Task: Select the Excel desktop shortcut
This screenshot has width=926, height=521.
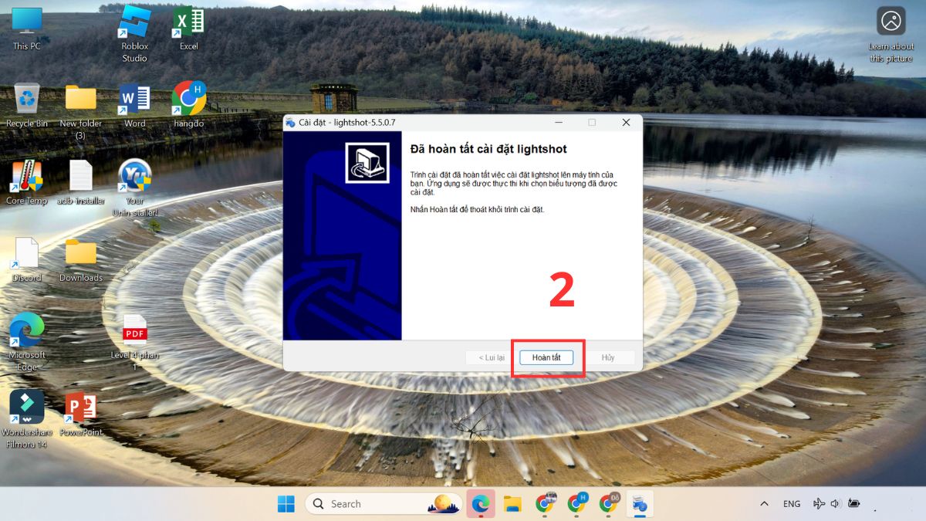Action: tap(188, 29)
